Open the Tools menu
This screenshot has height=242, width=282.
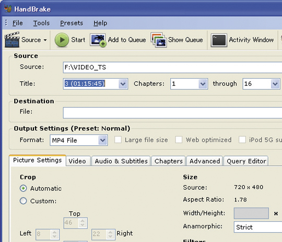[41, 23]
